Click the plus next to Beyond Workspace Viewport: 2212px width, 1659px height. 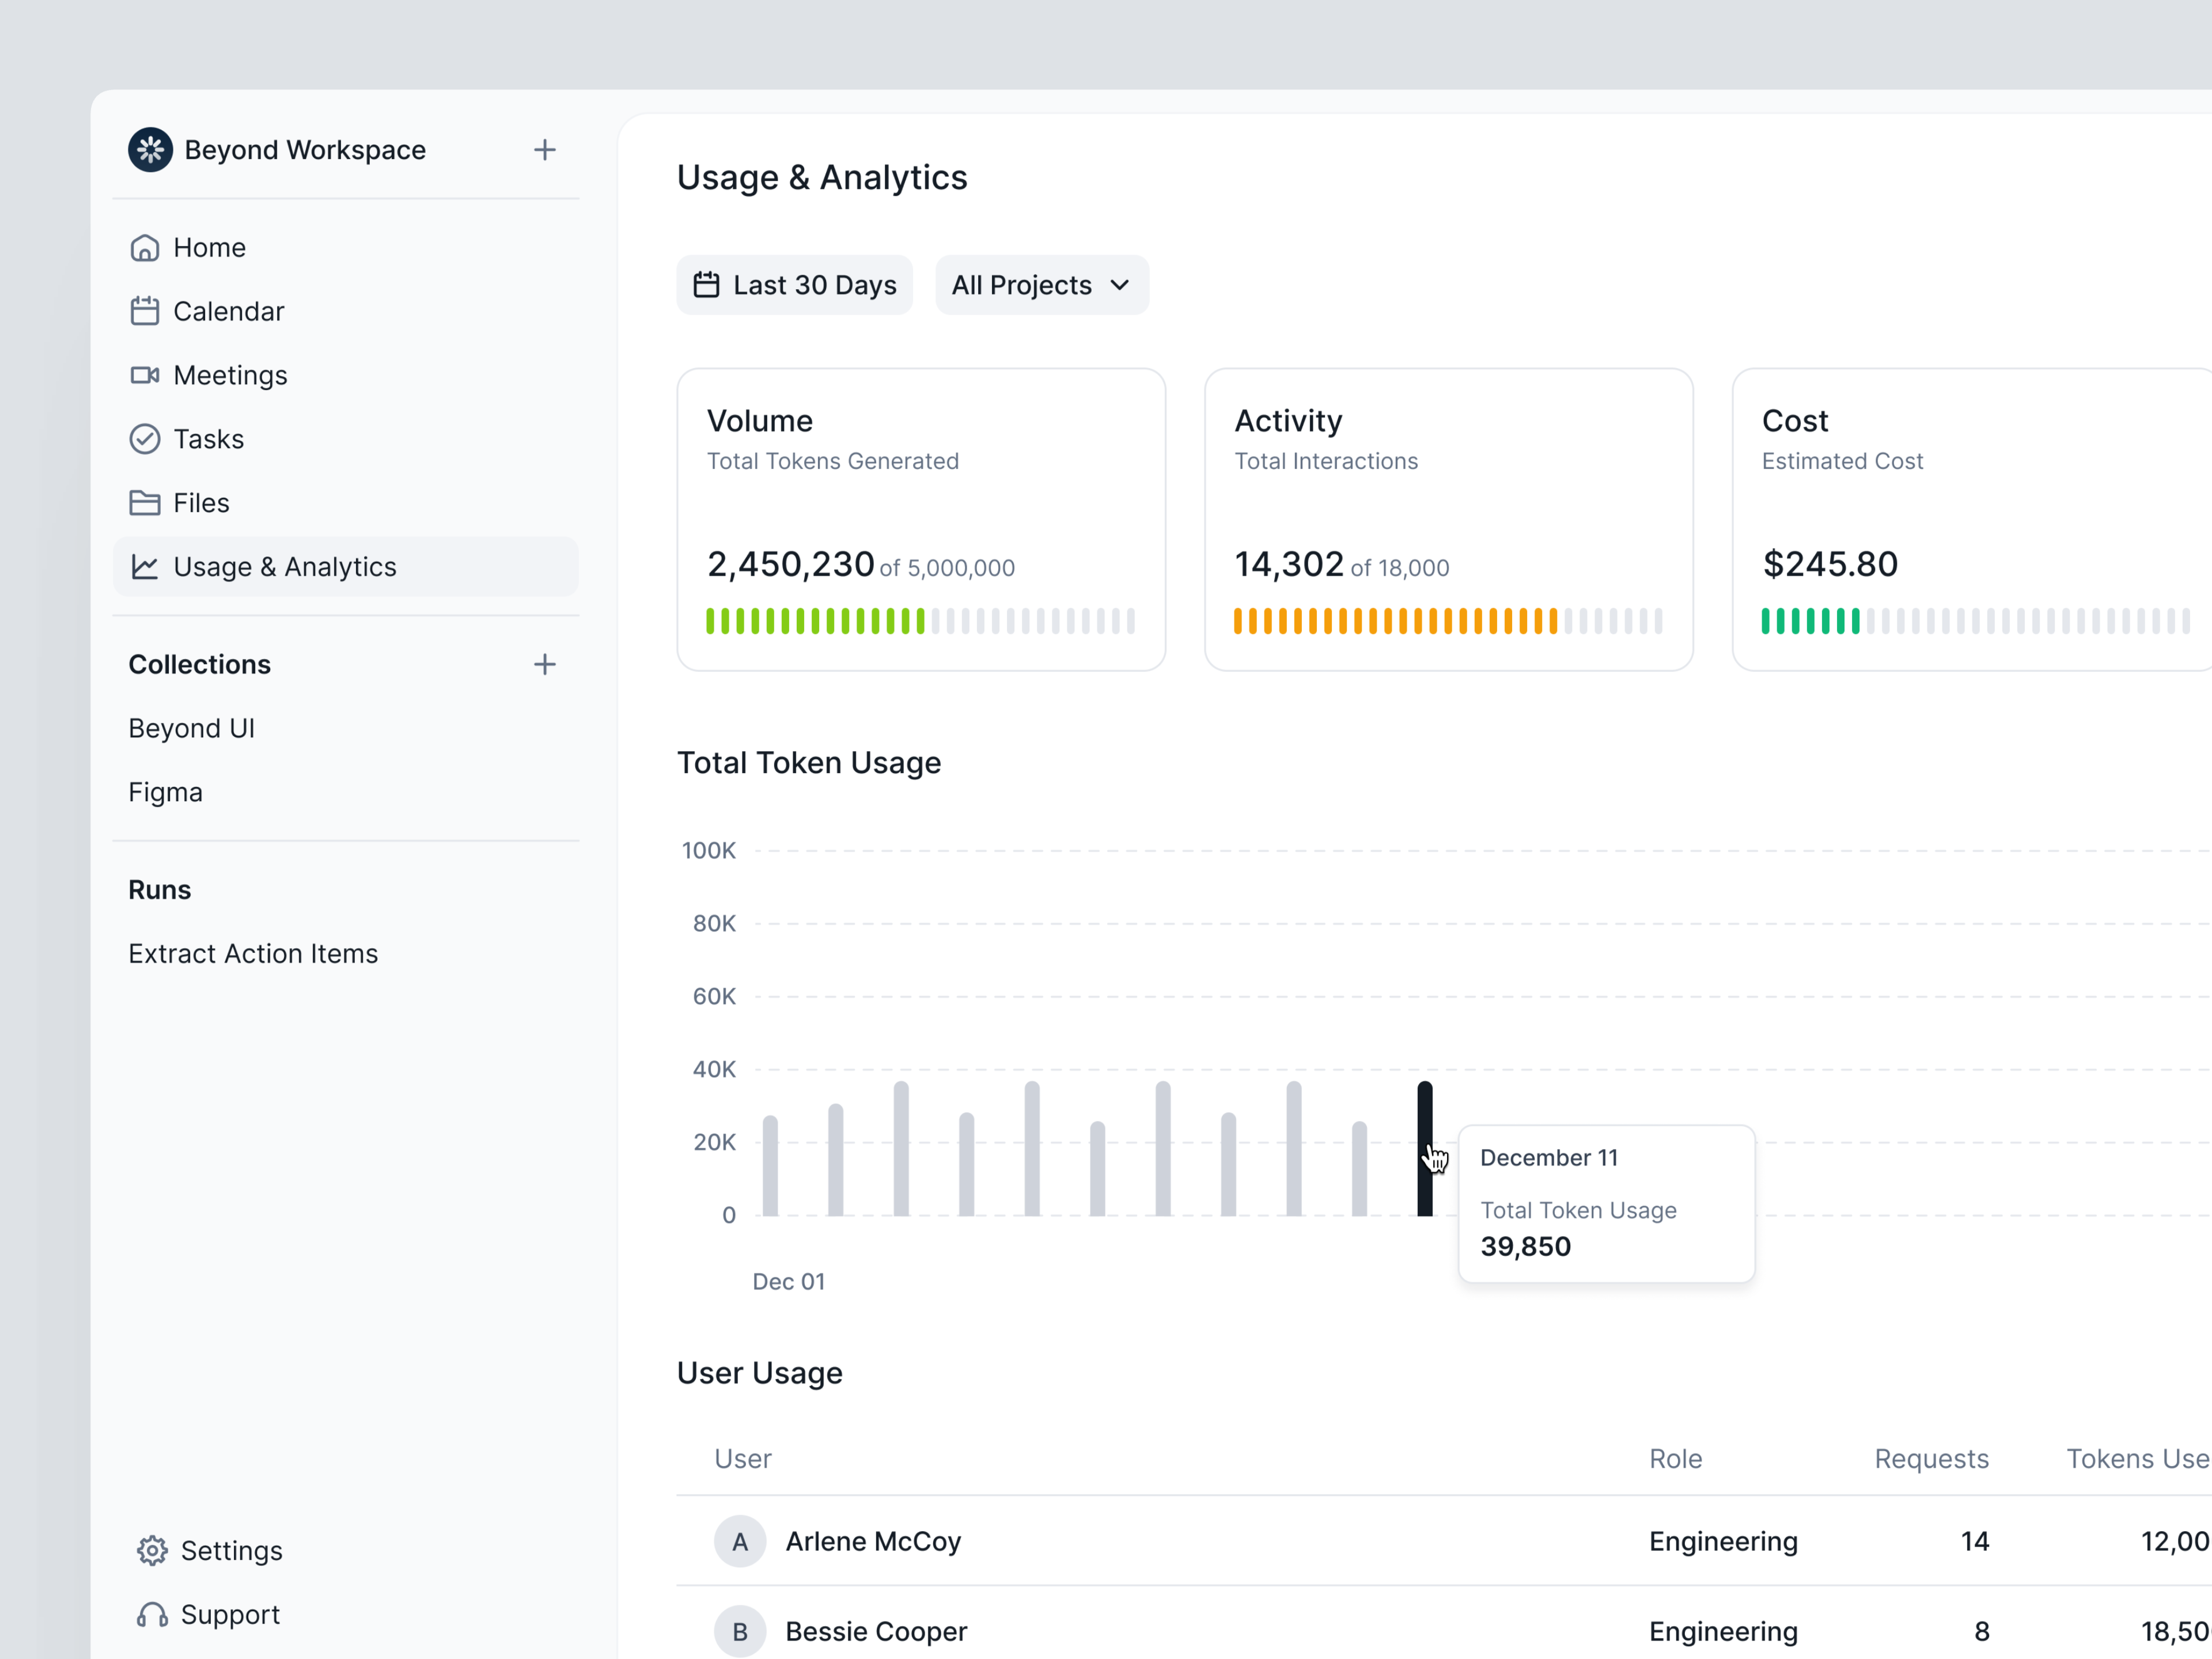click(545, 149)
